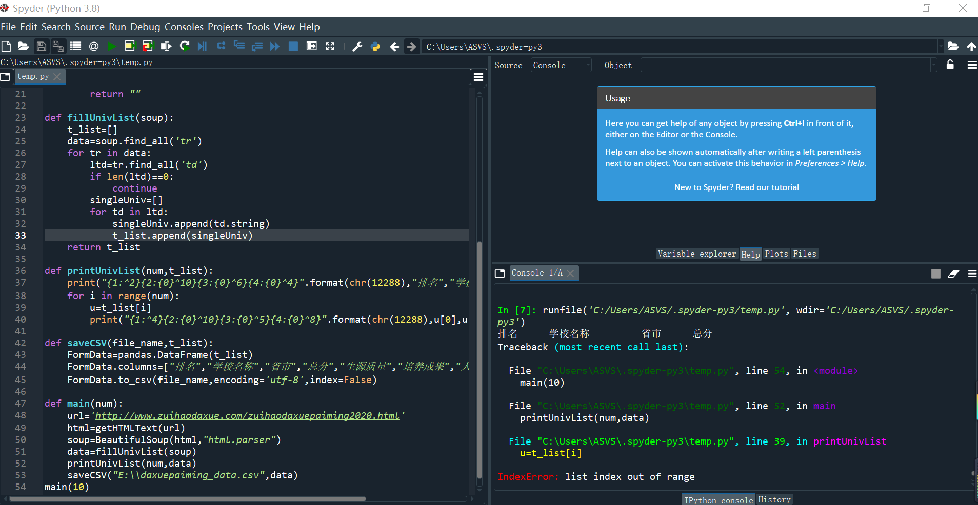The image size is (978, 505).
Task: Start debugging the file
Action: [203, 47]
